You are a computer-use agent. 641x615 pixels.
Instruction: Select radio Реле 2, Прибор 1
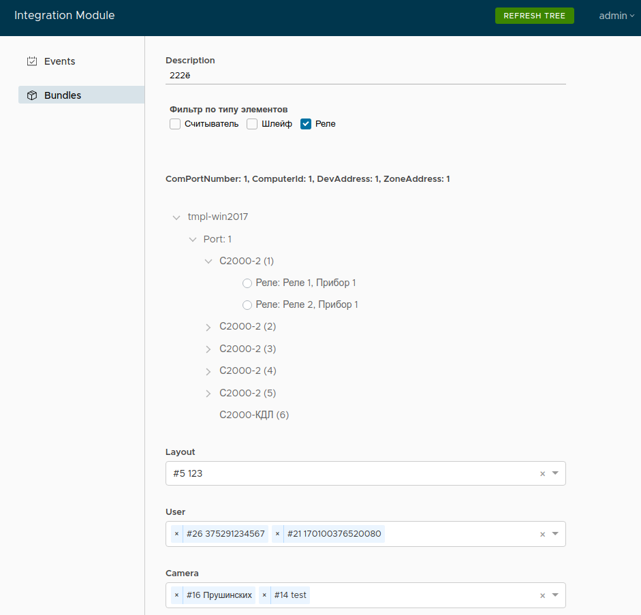click(x=247, y=305)
